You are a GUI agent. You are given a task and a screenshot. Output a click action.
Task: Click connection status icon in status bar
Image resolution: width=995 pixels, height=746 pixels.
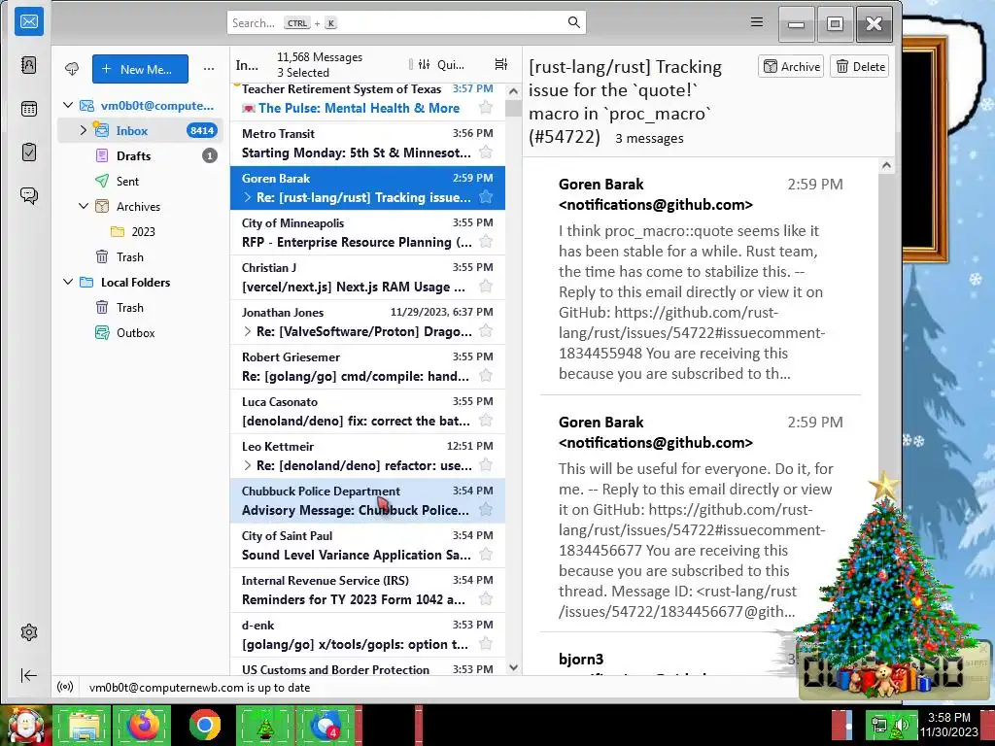(x=65, y=687)
